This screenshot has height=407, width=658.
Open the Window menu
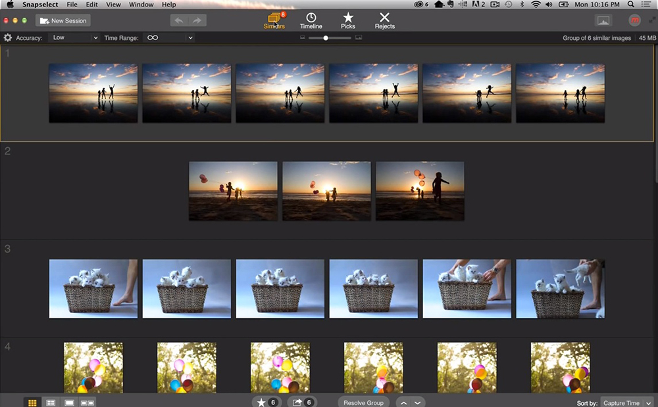click(141, 5)
